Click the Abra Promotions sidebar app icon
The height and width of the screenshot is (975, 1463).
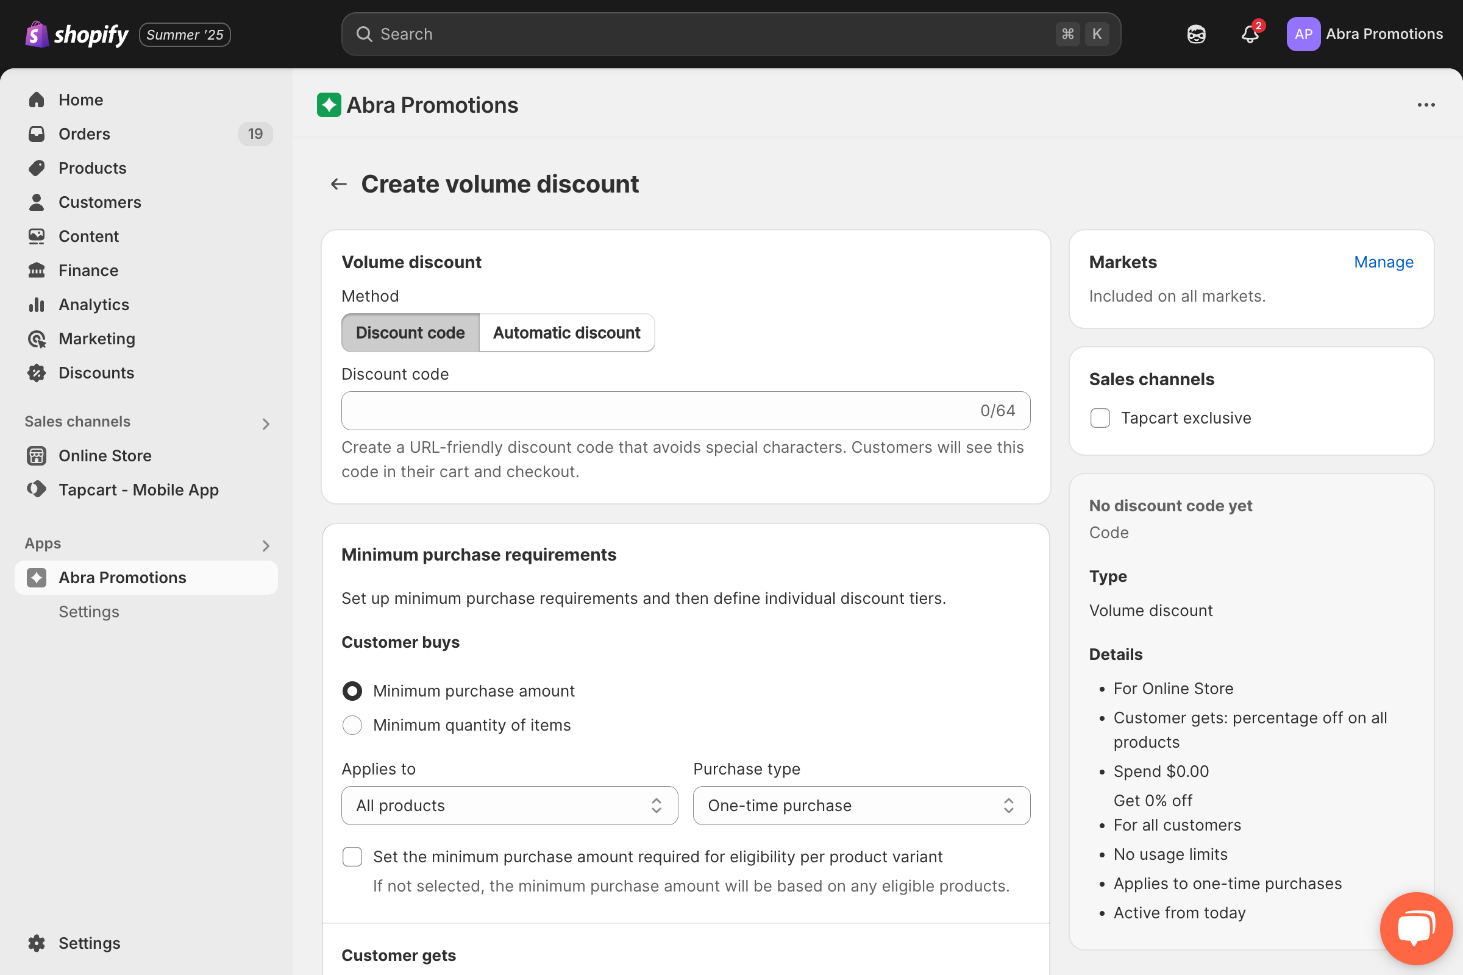[x=37, y=578]
